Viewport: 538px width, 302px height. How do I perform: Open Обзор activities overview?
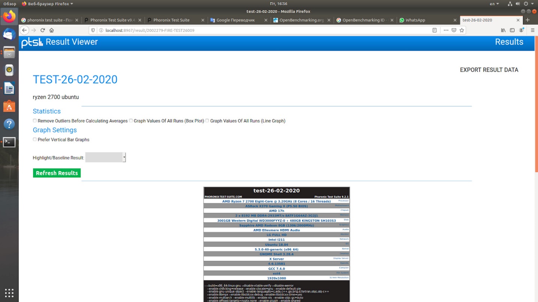pyautogui.click(x=10, y=4)
